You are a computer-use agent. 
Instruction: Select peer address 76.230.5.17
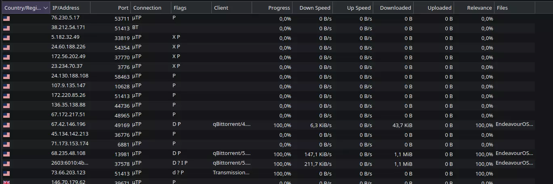point(65,18)
